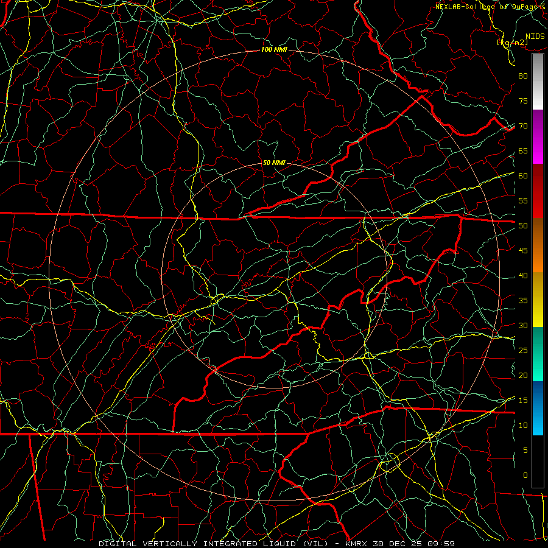The width and height of the screenshot is (548, 548).
Task: Pick the magenta-purple segment of the color bar
Action: pyautogui.click(x=538, y=137)
